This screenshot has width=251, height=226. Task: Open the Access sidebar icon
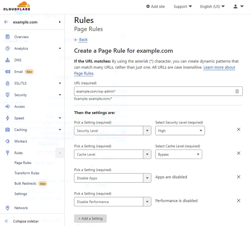point(8,107)
